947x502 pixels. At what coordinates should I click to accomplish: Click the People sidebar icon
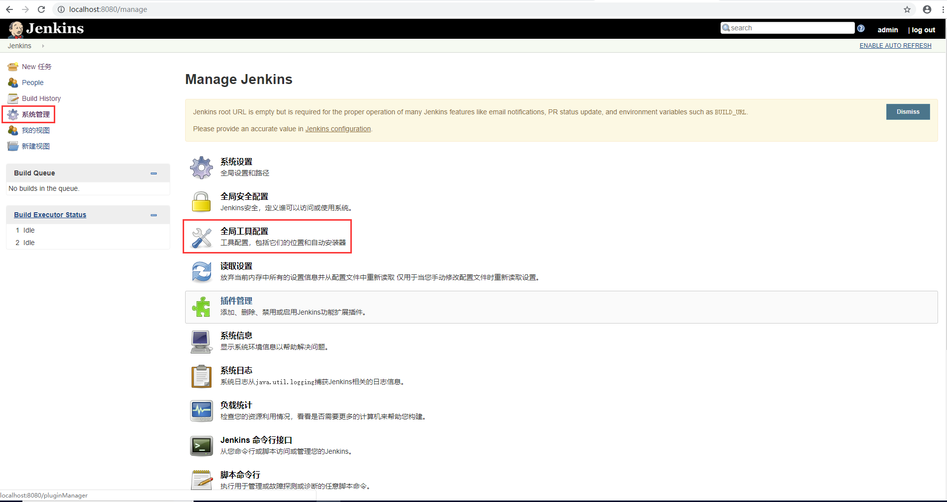(13, 83)
